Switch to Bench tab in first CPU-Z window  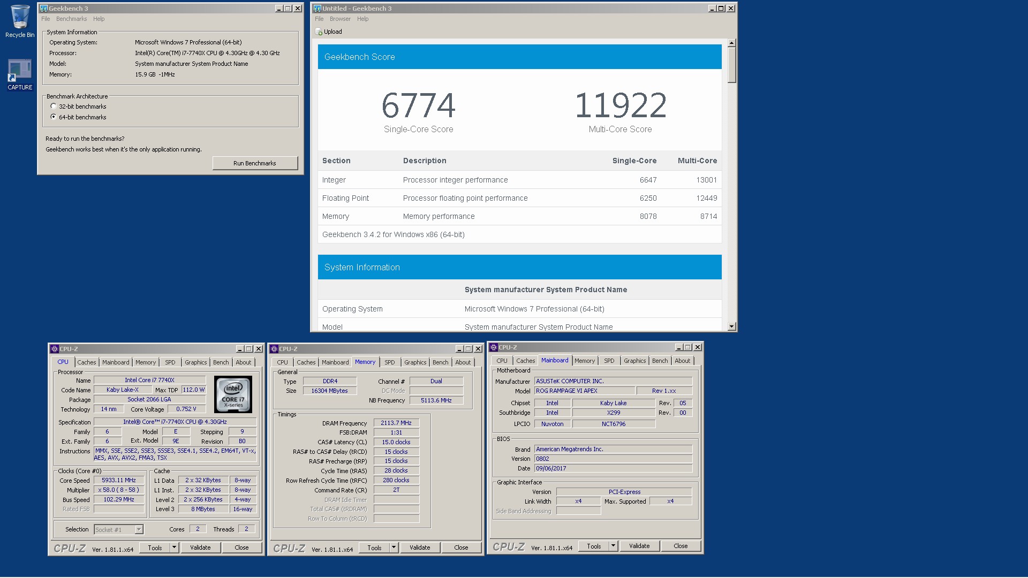coord(221,362)
